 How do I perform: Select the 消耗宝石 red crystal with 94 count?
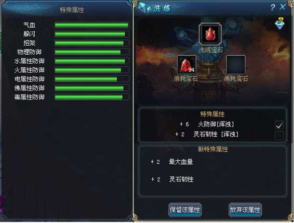[x=186, y=65]
